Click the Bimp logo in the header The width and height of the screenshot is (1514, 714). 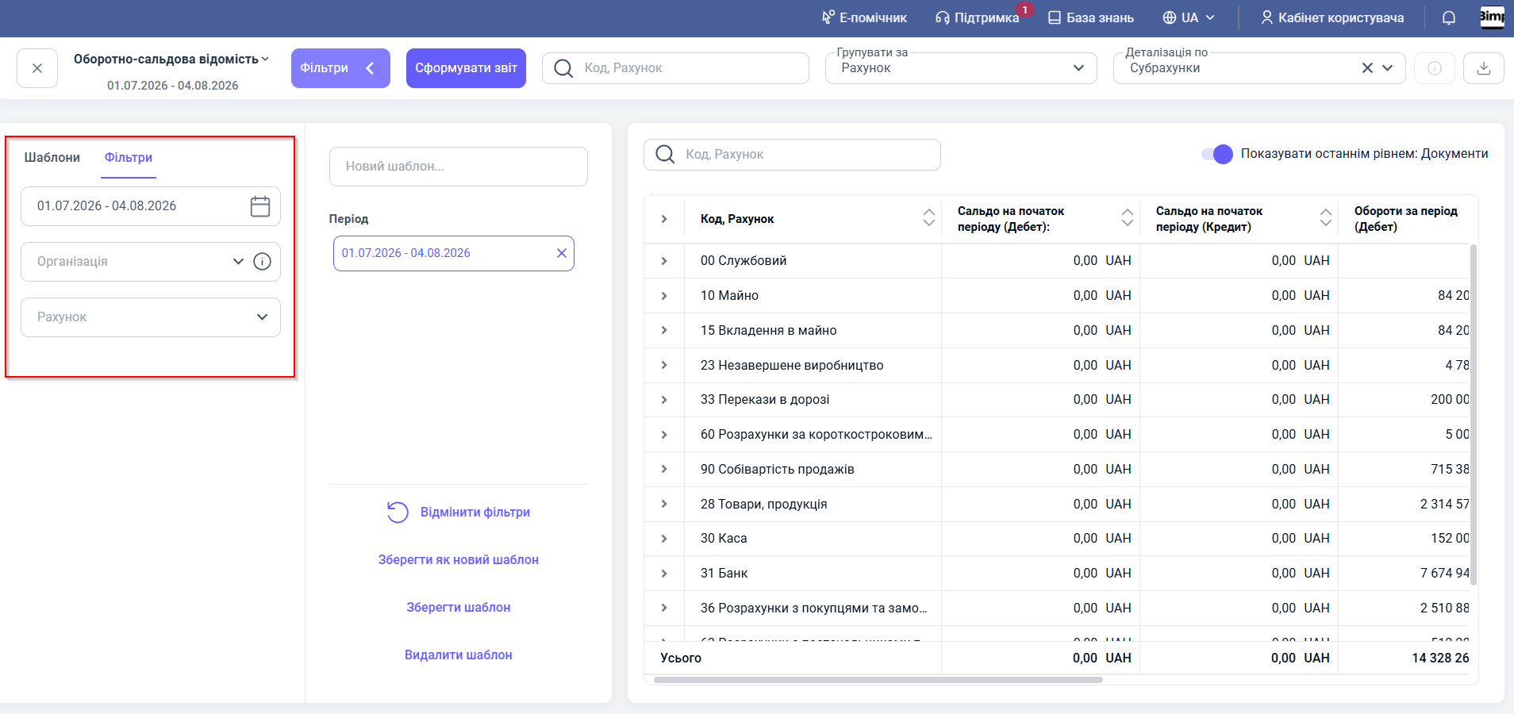[x=1492, y=17]
